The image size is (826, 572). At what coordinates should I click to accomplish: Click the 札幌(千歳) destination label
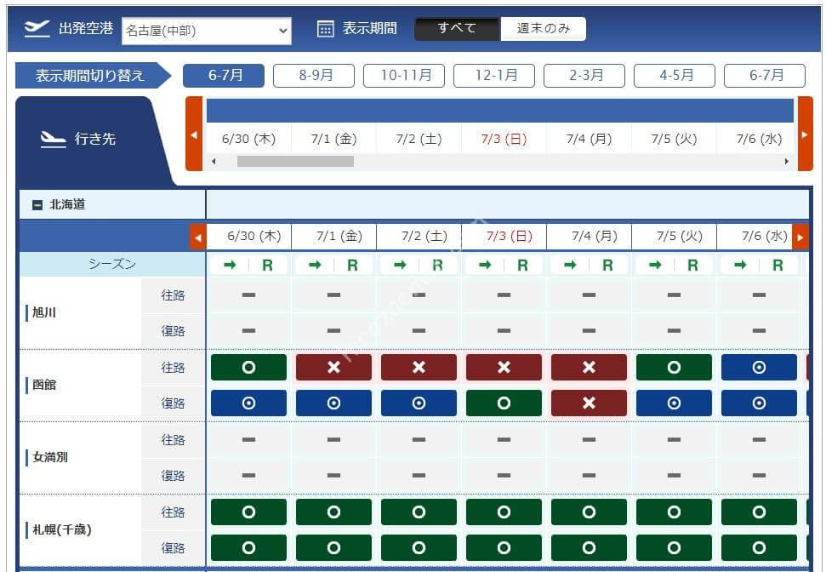pyautogui.click(x=62, y=529)
